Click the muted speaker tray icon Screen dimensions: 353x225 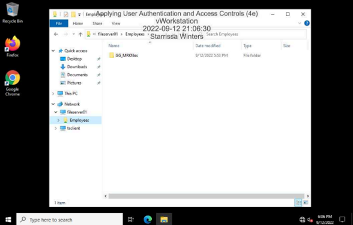coord(310,220)
